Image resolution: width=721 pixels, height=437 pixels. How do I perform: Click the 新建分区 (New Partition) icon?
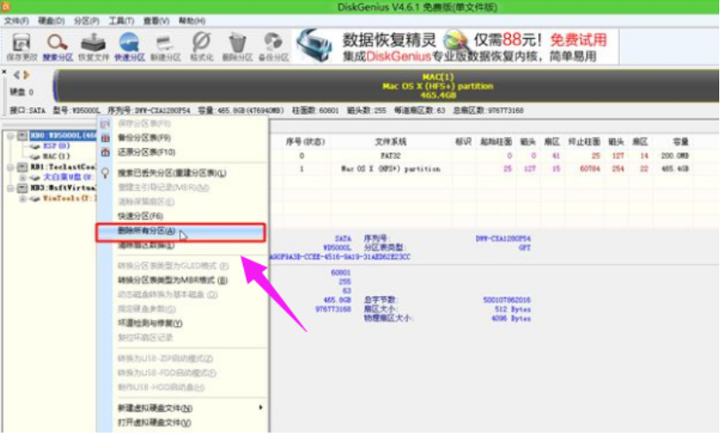click(x=165, y=45)
